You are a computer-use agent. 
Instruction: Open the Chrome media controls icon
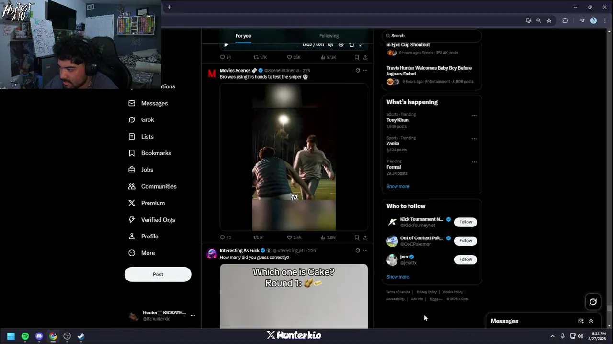pyautogui.click(x=582, y=21)
